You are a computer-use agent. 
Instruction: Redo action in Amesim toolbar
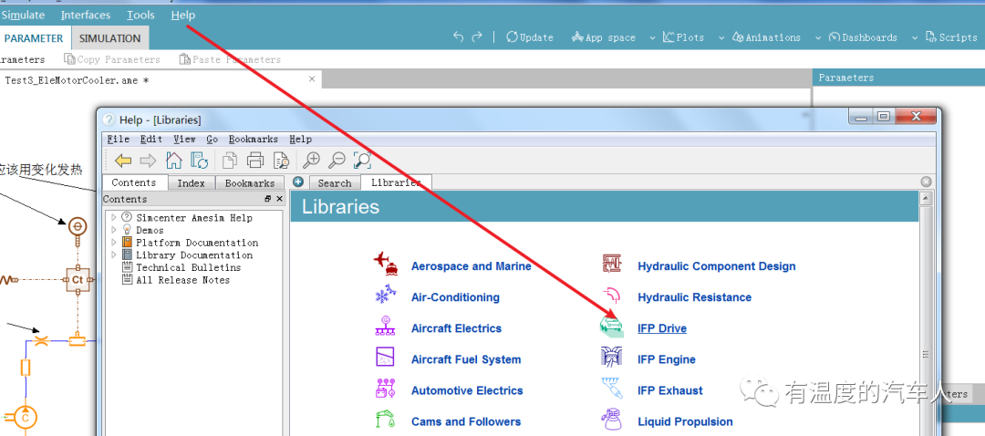point(477,37)
